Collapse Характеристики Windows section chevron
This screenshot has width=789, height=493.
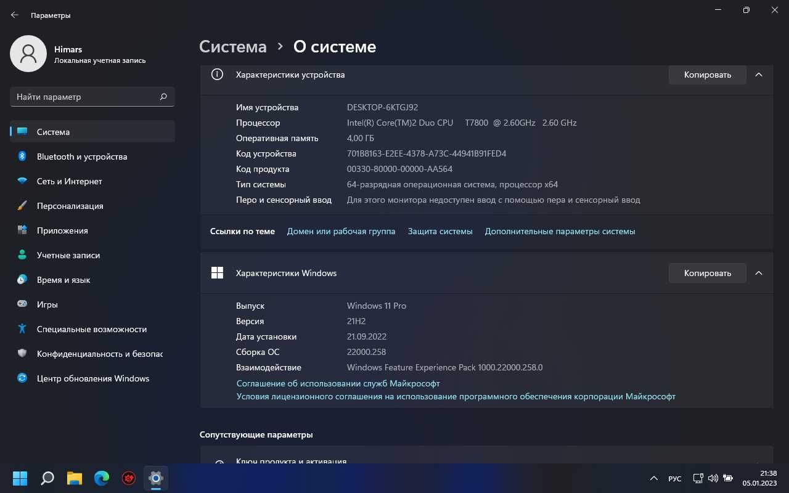759,273
